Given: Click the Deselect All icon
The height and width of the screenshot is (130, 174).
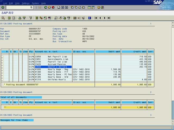Looking at the screenshot, I should [14, 18].
